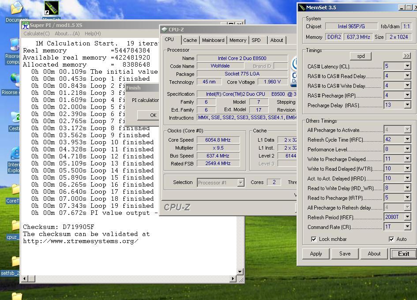Open the Write to Read Delayed (tWTR) dropdown
Image resolution: width=417 pixels, height=300 pixels.
[x=407, y=169]
